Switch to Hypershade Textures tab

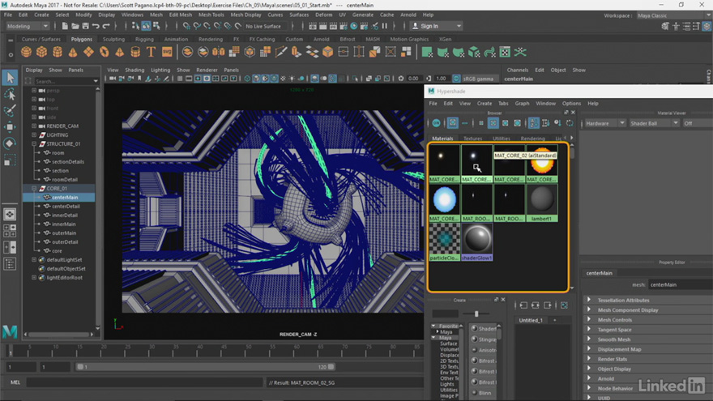click(x=472, y=139)
